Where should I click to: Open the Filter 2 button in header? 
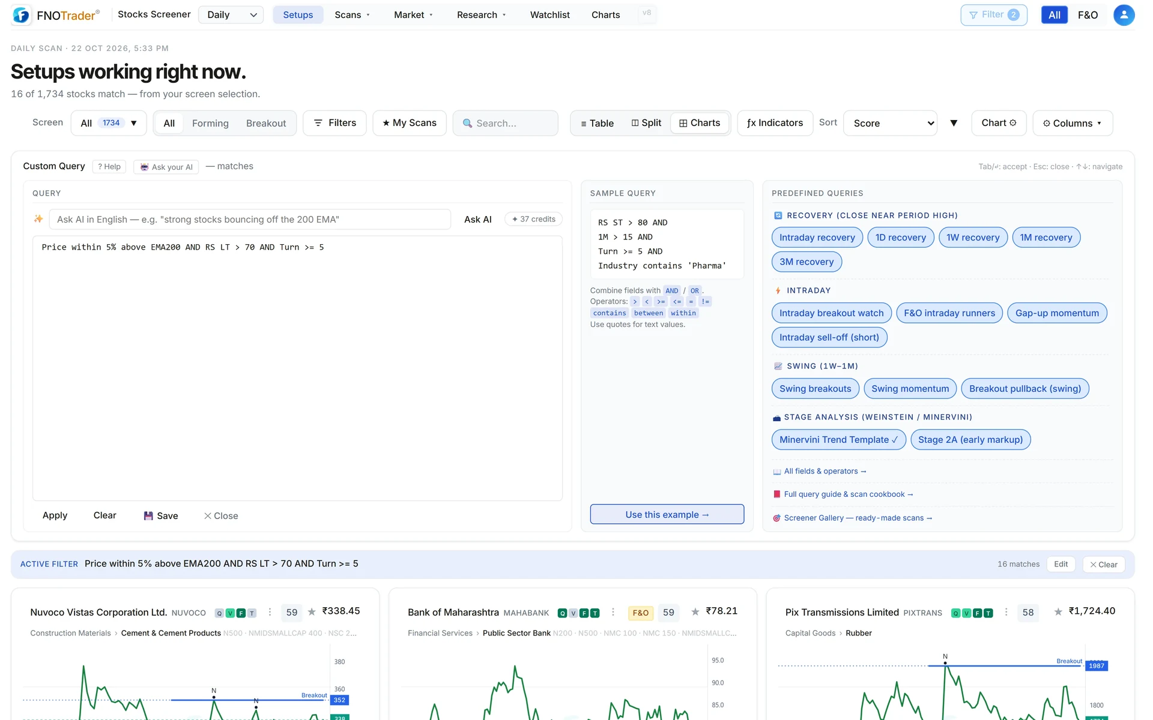point(993,15)
